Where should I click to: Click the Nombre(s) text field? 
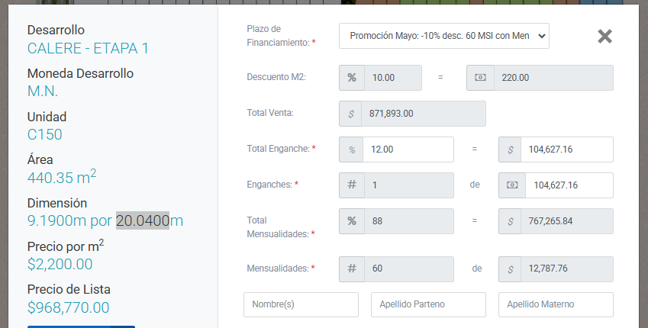click(x=301, y=304)
